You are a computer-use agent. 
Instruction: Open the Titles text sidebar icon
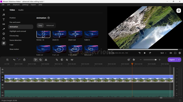[x=4, y=19]
